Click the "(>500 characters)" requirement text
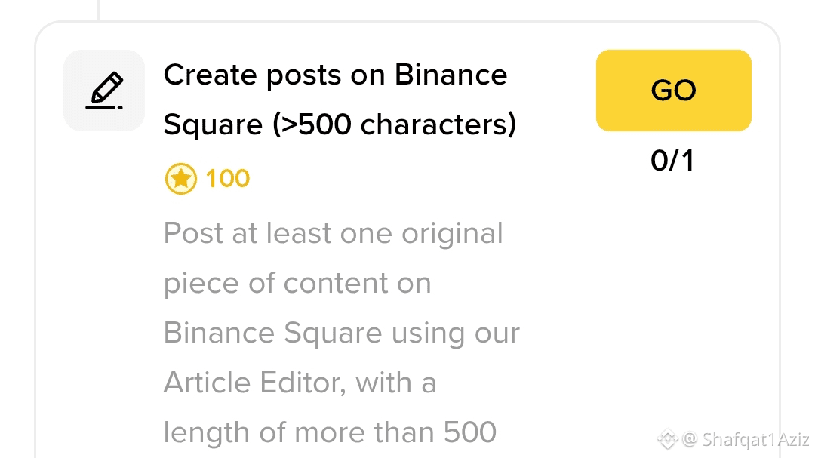815x458 pixels. coord(395,124)
